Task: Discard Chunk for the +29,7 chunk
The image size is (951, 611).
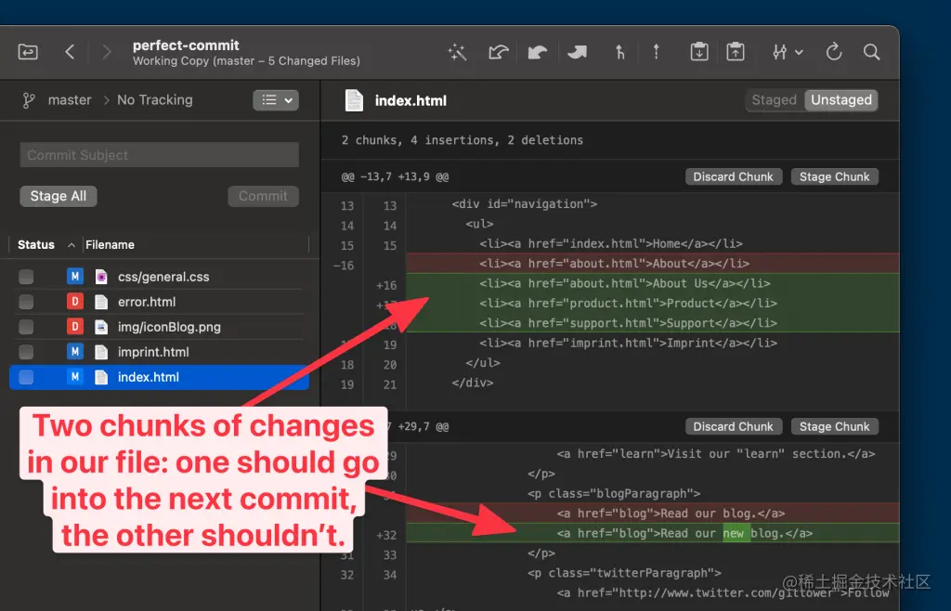Action: [x=734, y=427]
